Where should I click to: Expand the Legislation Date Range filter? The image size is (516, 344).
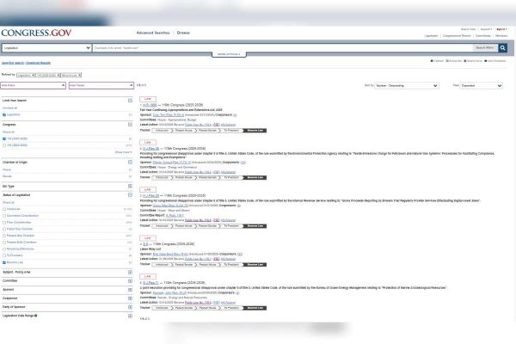130,316
